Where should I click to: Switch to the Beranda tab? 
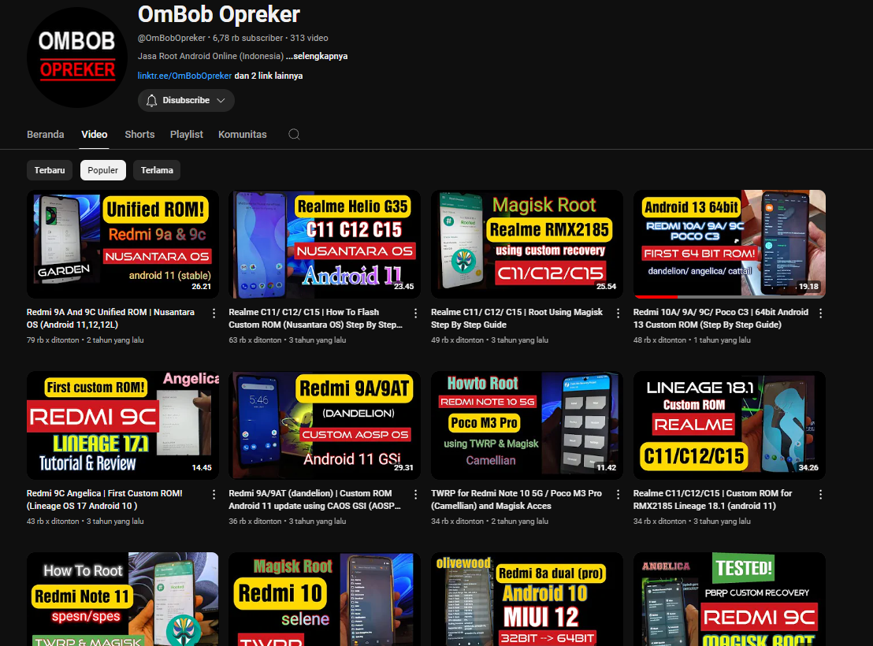pos(46,134)
